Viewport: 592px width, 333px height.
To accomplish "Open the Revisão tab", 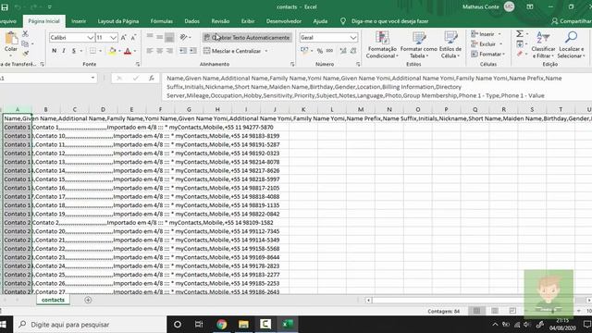I will [220, 21].
